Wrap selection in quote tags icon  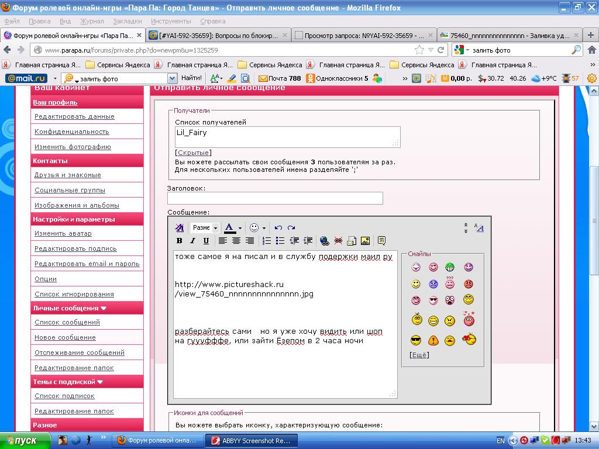(381, 240)
